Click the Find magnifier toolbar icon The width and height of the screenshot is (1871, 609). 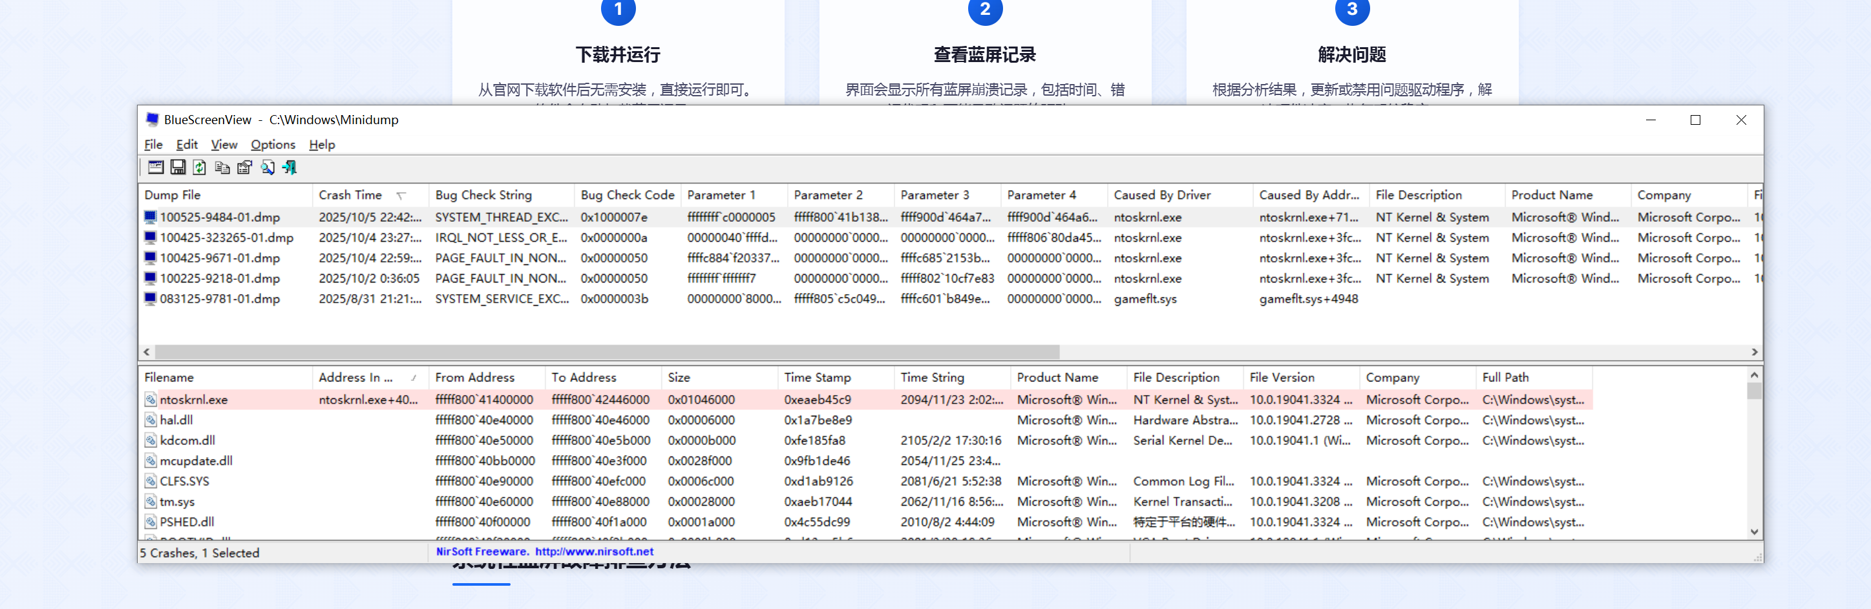[268, 167]
